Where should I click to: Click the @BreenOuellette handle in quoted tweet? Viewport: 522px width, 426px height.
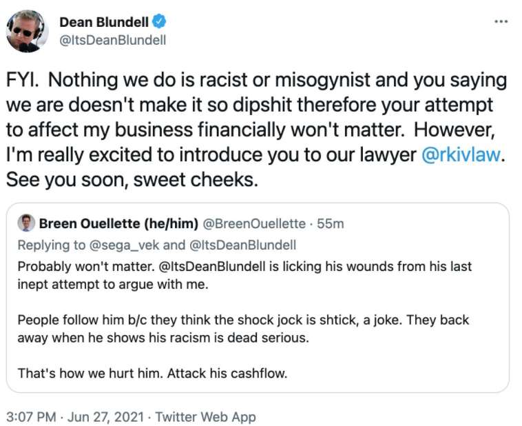[x=254, y=223]
